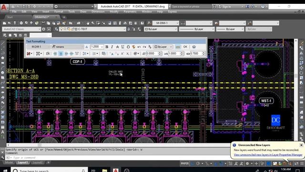The image size is (305, 172).
Task: Increase the tracking 1.0000 stepper
Action: (182, 52)
